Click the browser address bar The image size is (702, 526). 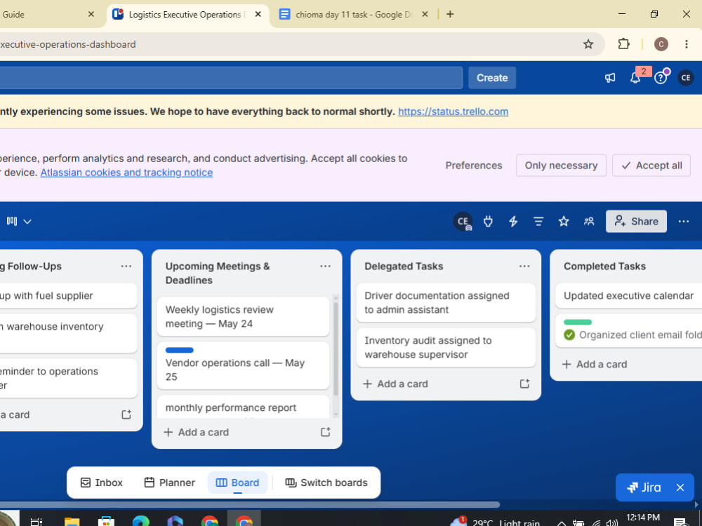click(x=286, y=44)
